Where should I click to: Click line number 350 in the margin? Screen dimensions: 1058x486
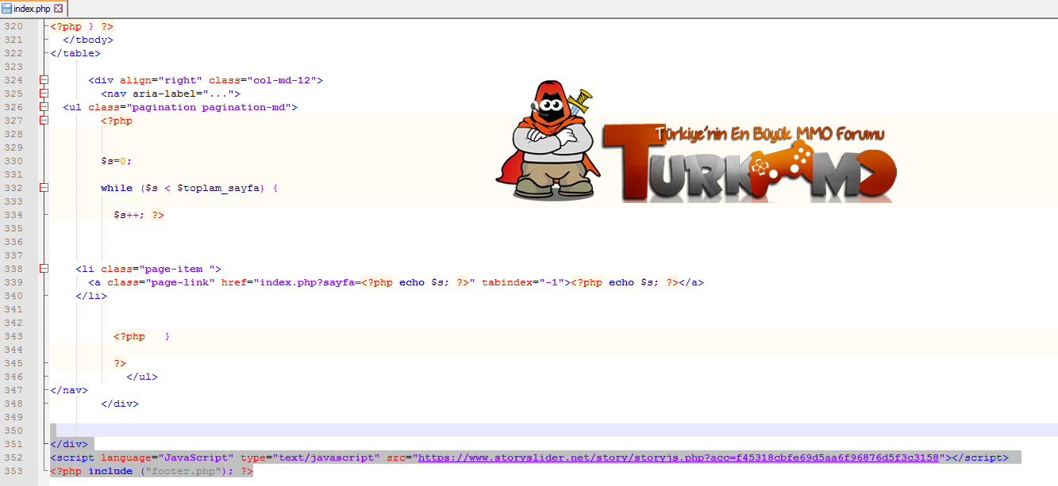pyautogui.click(x=13, y=431)
